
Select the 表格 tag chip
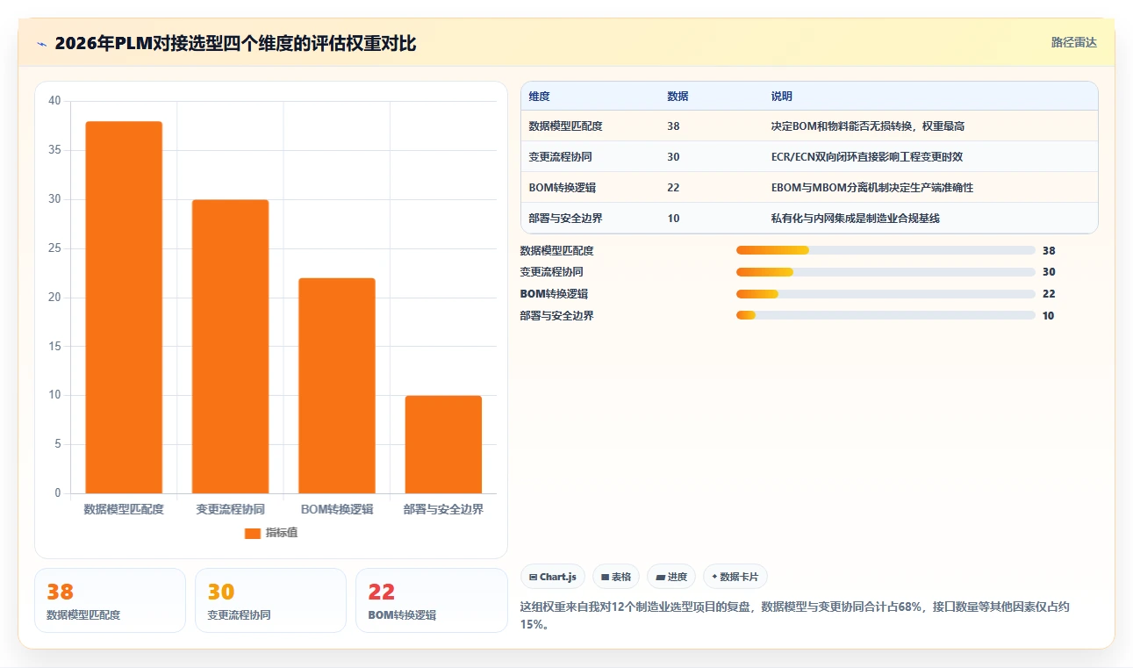tap(616, 577)
